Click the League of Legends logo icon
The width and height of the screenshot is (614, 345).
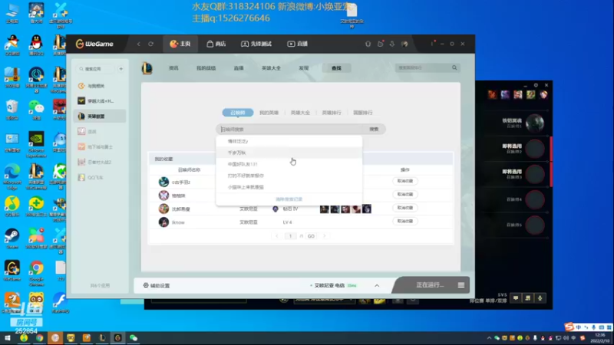[x=147, y=68]
